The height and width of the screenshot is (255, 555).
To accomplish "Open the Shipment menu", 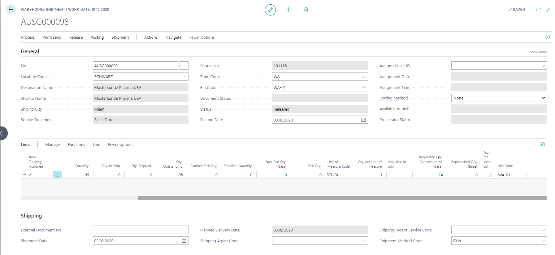I will point(120,37).
